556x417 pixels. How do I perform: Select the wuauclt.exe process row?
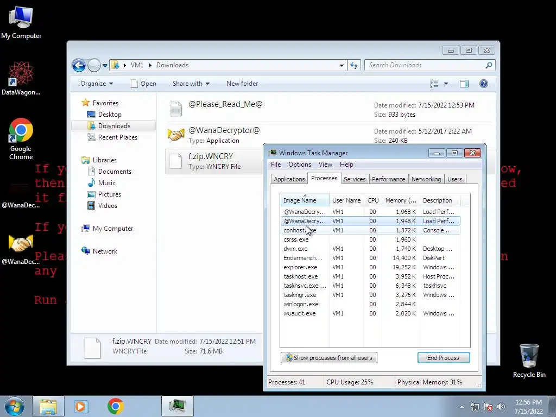point(370,313)
